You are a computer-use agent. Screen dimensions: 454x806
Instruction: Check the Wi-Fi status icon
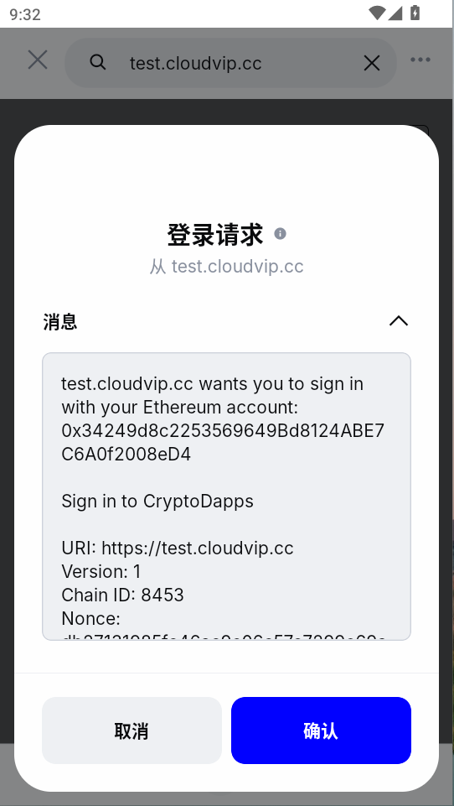click(x=377, y=13)
